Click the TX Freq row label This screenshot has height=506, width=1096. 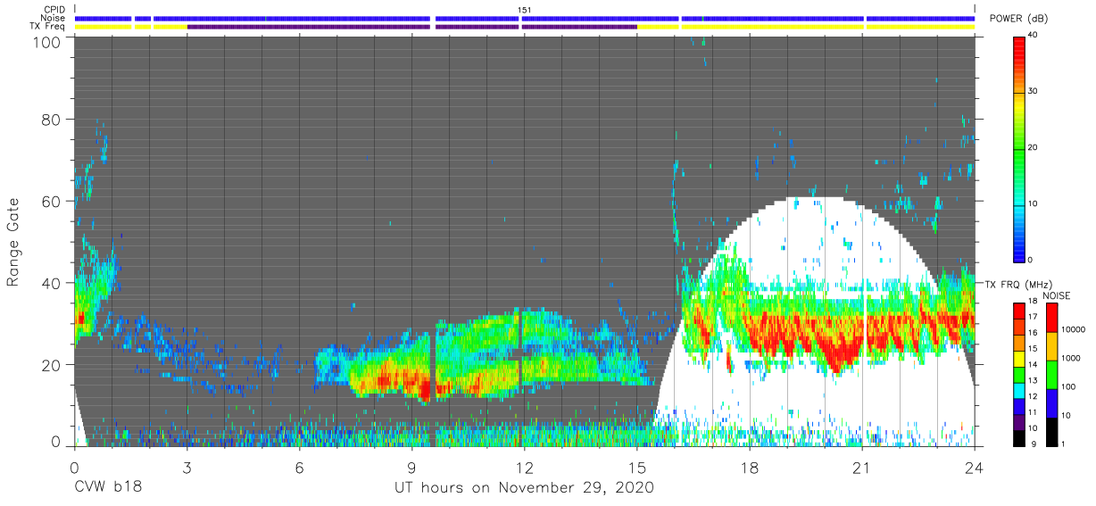tap(47, 27)
